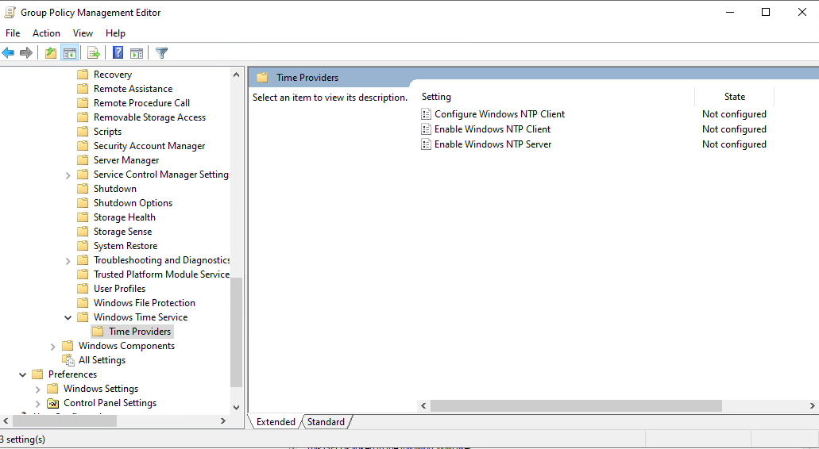Switch to the Standard tab
Image resolution: width=819 pixels, height=449 pixels.
(326, 422)
